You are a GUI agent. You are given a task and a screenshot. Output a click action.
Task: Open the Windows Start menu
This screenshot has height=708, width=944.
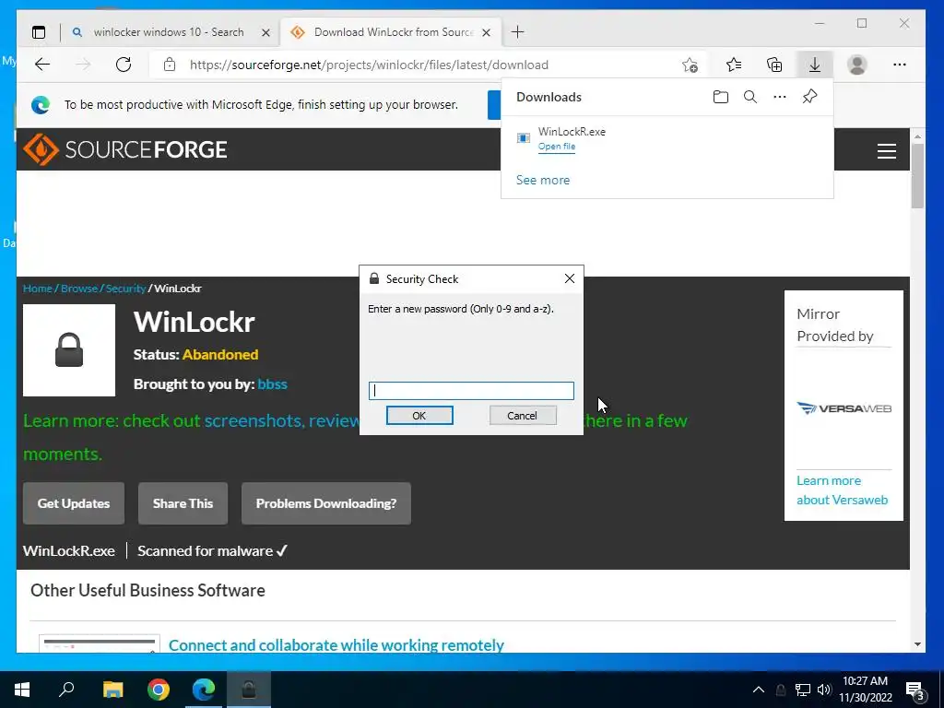pyautogui.click(x=22, y=690)
